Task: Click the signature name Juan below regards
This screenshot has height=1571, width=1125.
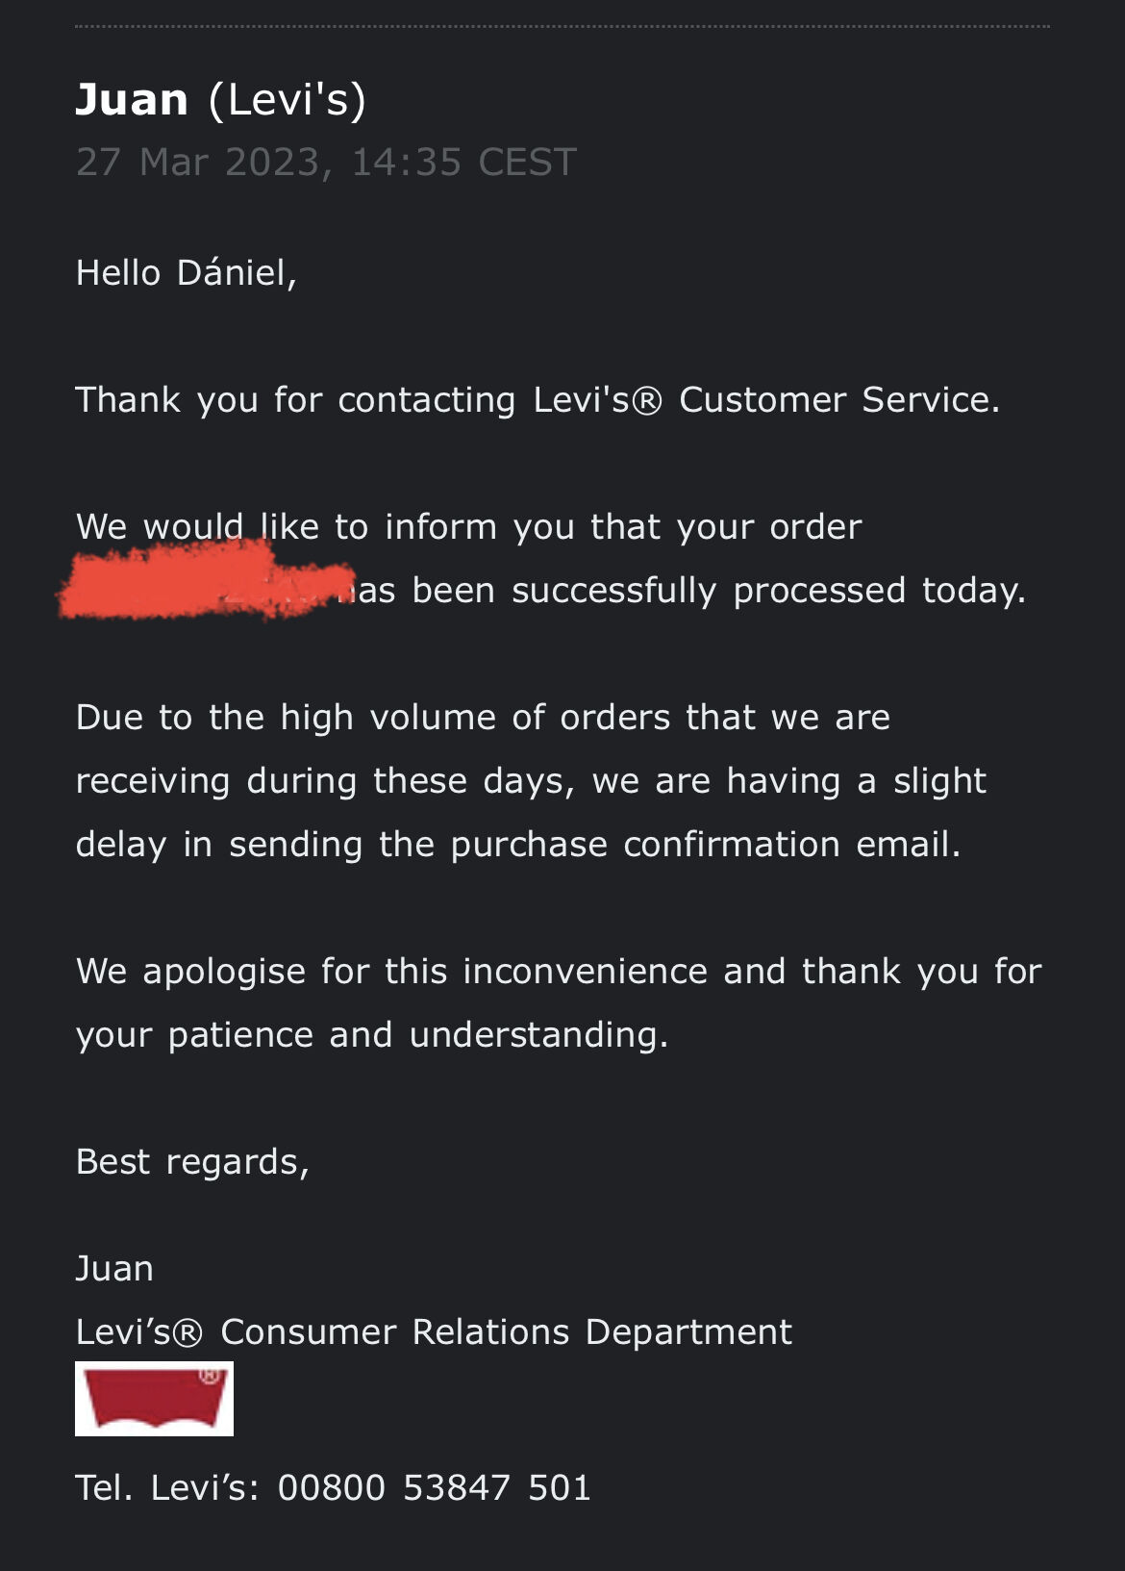Action: click(x=114, y=1269)
